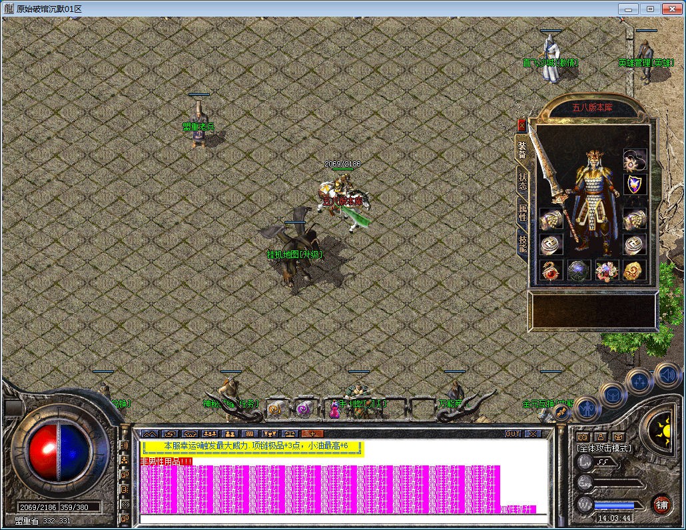Click the Lv level indicator
Viewport: 686px width, 530px height.
click(x=585, y=461)
